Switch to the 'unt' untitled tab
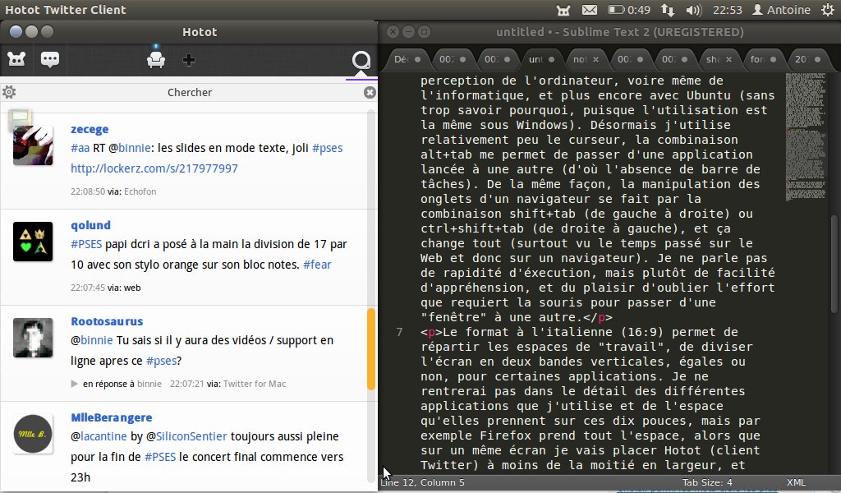Viewport: 841px width, 493px height. (x=542, y=59)
